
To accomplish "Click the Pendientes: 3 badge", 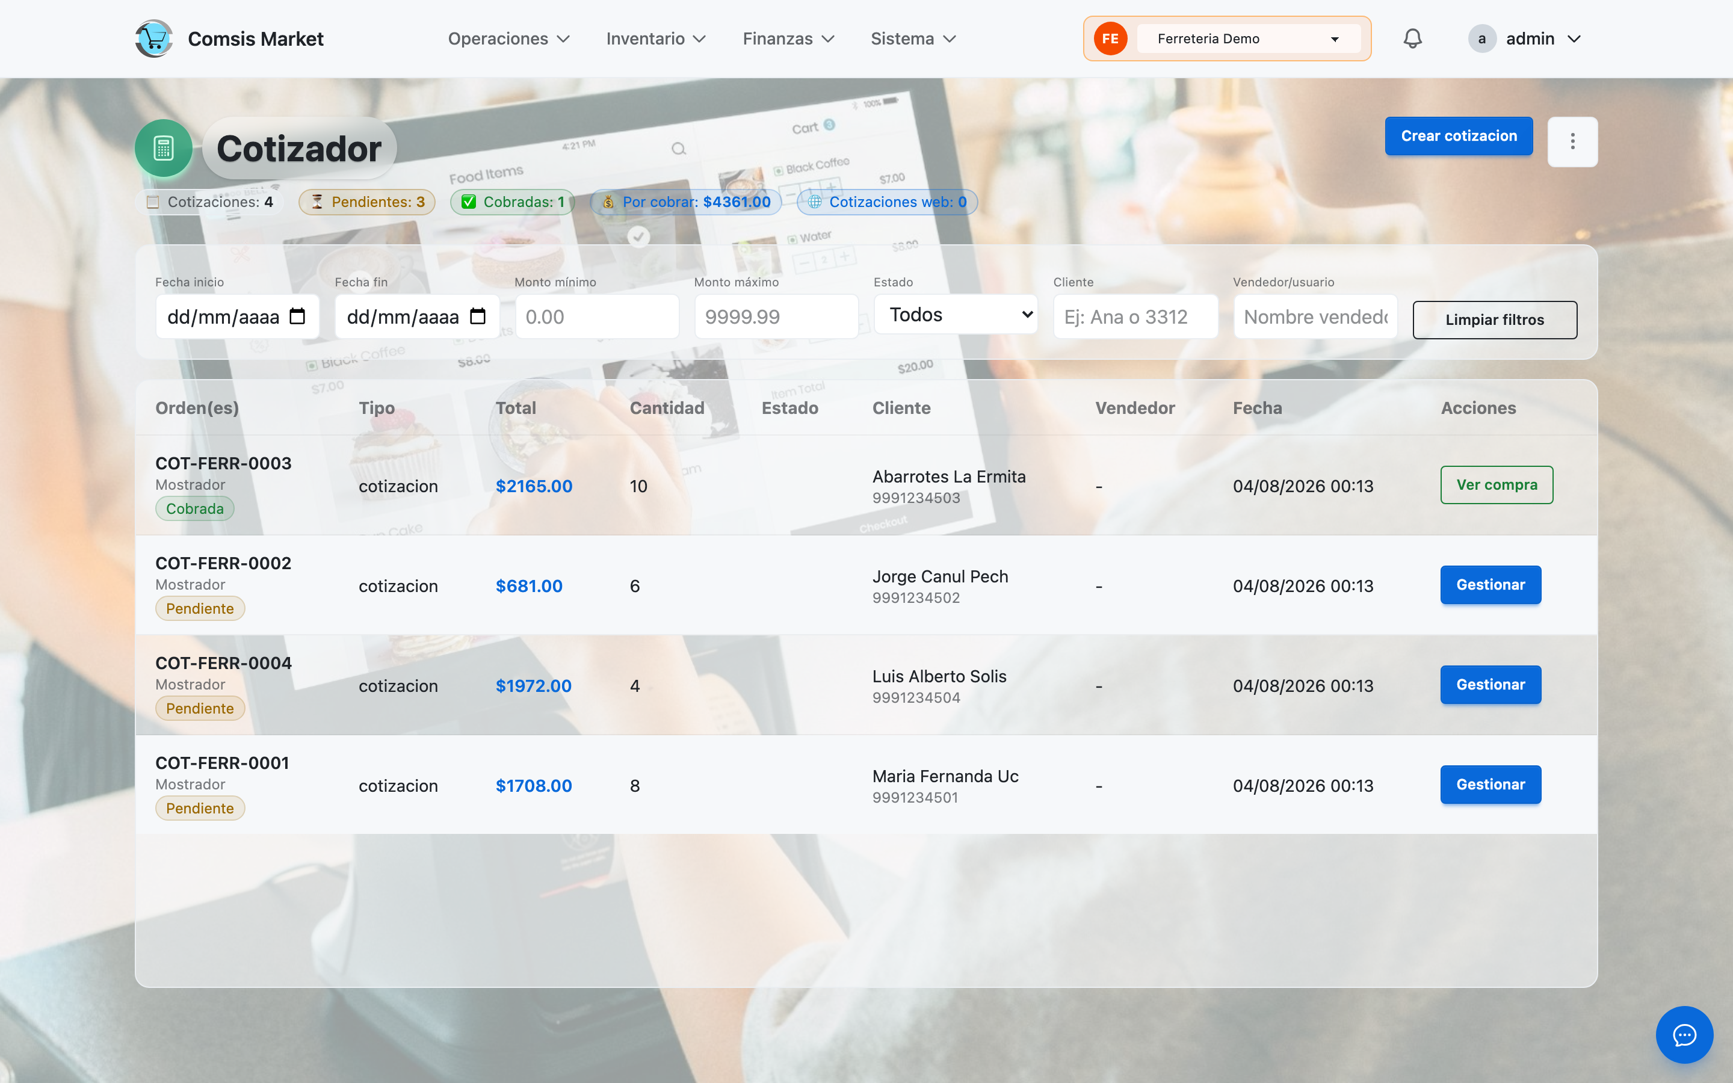I will 368,202.
